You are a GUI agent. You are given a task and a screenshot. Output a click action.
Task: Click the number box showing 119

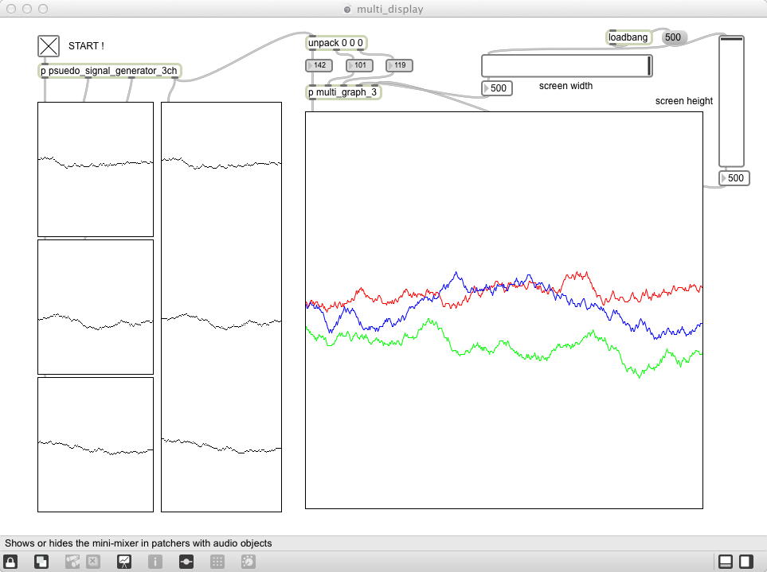click(x=399, y=65)
